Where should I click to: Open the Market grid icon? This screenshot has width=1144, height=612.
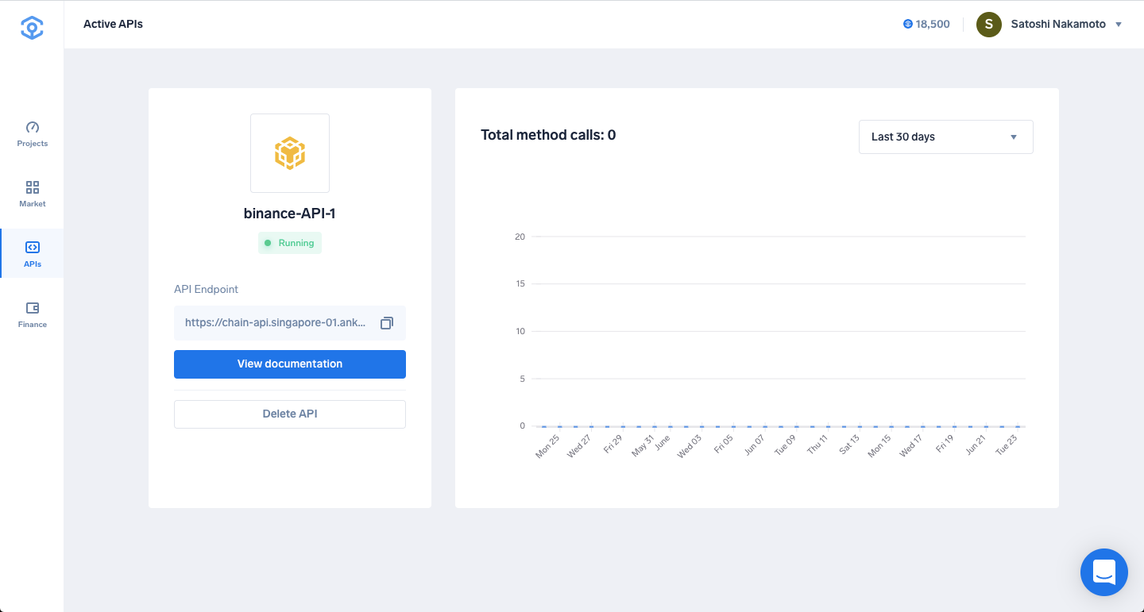[x=33, y=187]
